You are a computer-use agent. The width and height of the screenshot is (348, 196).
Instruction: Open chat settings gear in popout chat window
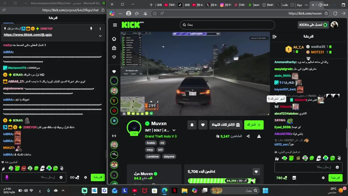[85, 177]
